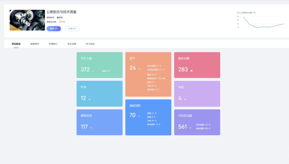Open the 评审门户 portal button
This screenshot has height=164, width=289.
click(72, 29)
